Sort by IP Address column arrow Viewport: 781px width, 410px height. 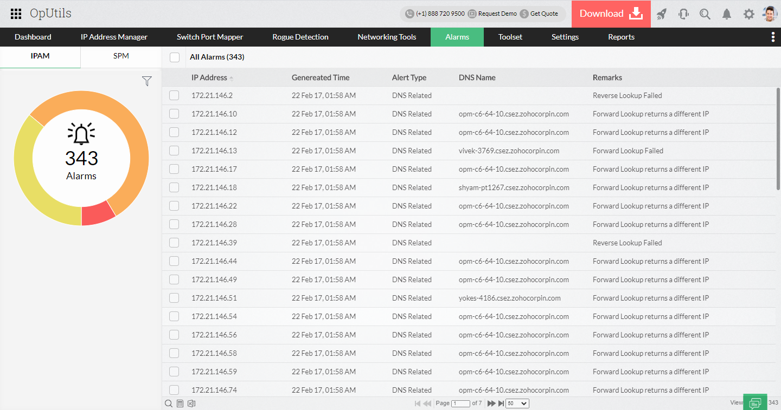pos(232,79)
